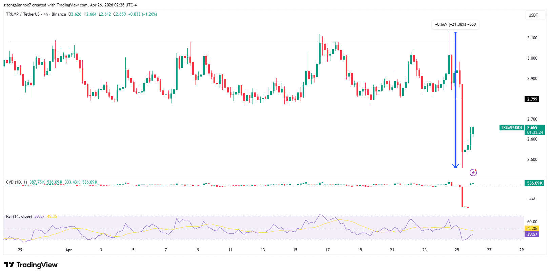
Task: Click the black 2.799 price label
Action: (532, 99)
